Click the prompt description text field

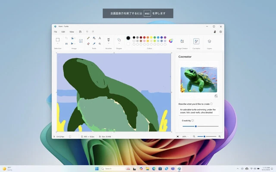[199, 111]
